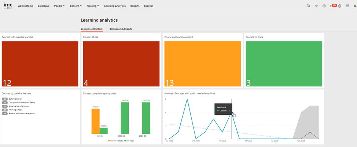Click the red Courses at risk tile
This screenshot has width=357, height=147.
tap(121, 63)
